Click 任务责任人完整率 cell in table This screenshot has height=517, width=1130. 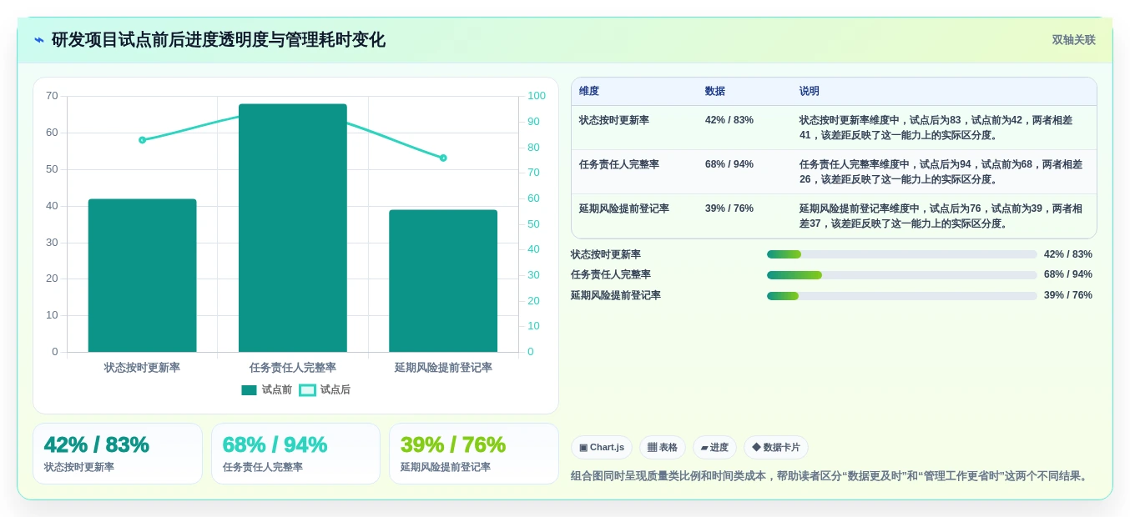click(619, 164)
